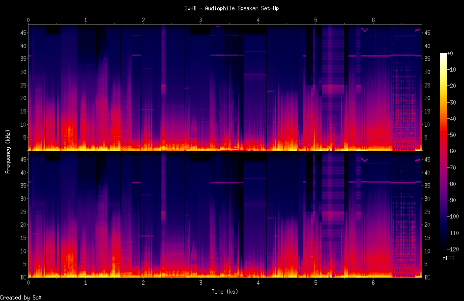This screenshot has width=464, height=301.
Task: Click tick 6 on the top time axis
Action: point(373,20)
